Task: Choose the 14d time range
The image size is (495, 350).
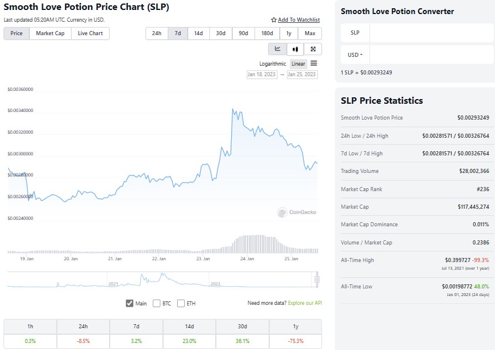Action: pos(199,33)
